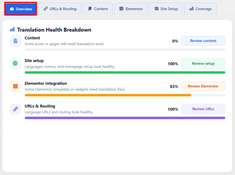Open the Overview tab
235x175 pixels.
tap(21, 9)
